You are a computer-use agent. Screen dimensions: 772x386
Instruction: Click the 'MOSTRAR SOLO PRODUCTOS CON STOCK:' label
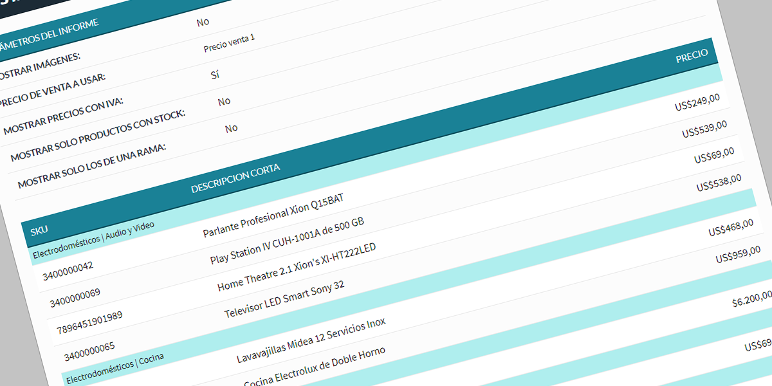[98, 136]
